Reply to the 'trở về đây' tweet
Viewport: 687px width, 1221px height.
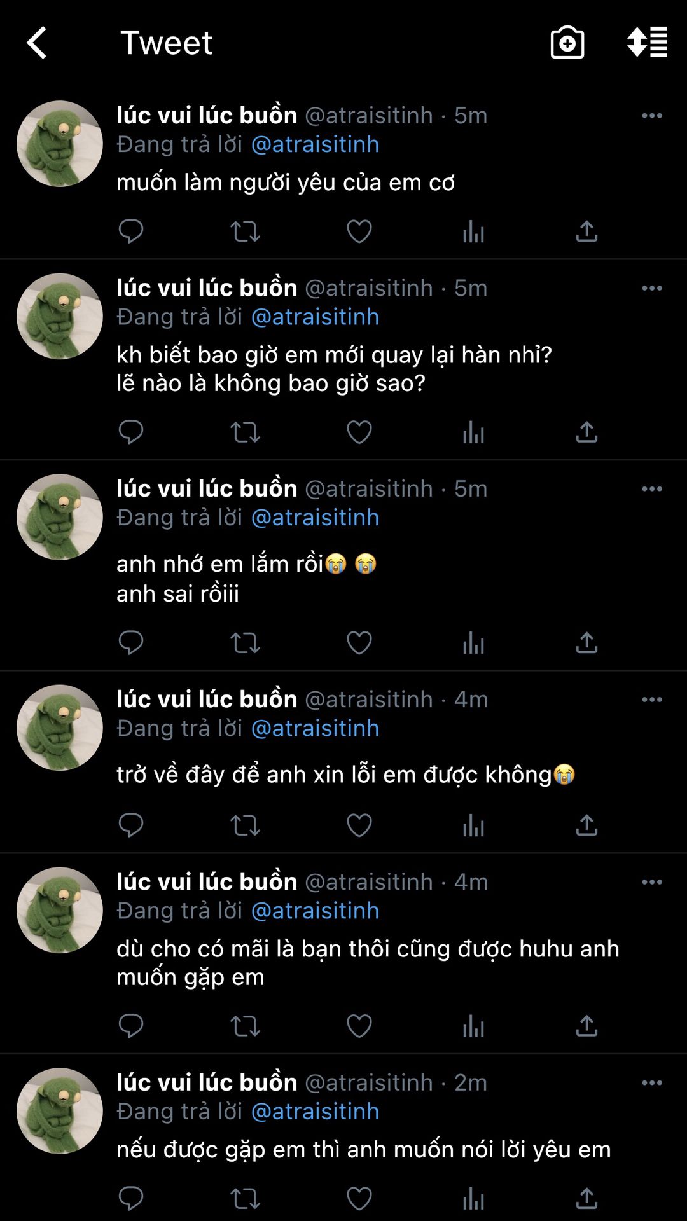[131, 825]
